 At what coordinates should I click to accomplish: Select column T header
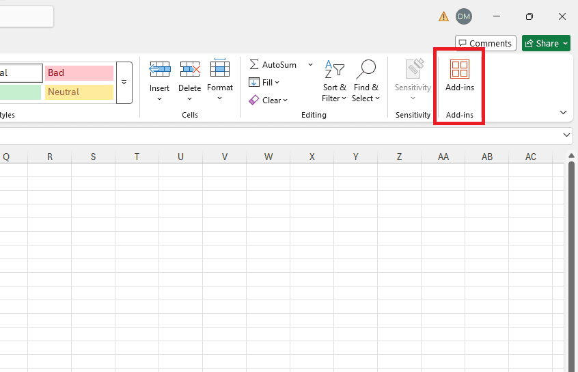[137, 157]
